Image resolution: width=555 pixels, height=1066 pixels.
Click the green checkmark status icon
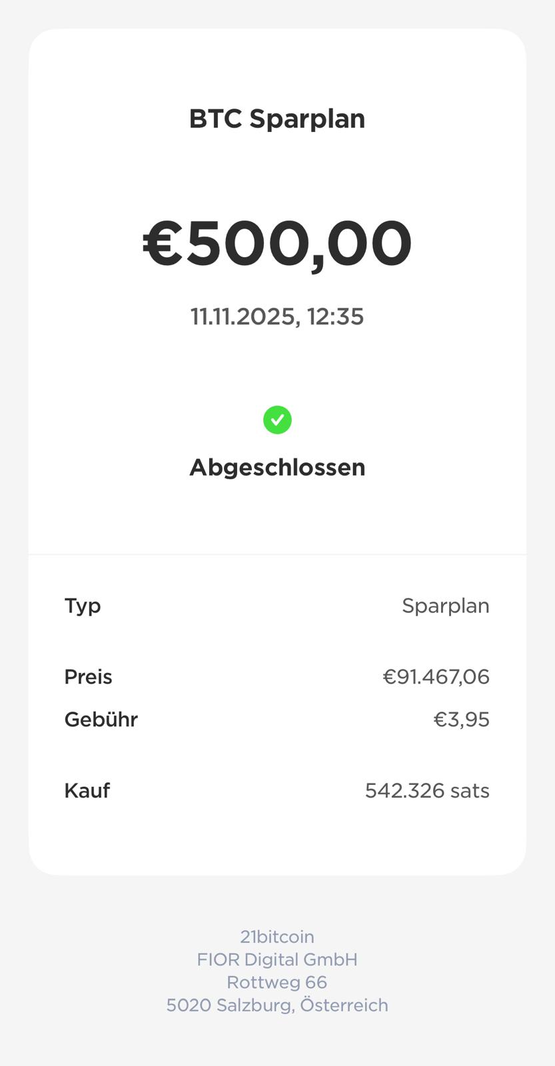pyautogui.click(x=277, y=420)
